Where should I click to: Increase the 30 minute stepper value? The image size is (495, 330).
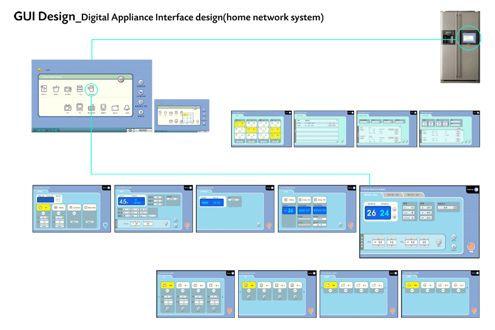click(x=424, y=239)
